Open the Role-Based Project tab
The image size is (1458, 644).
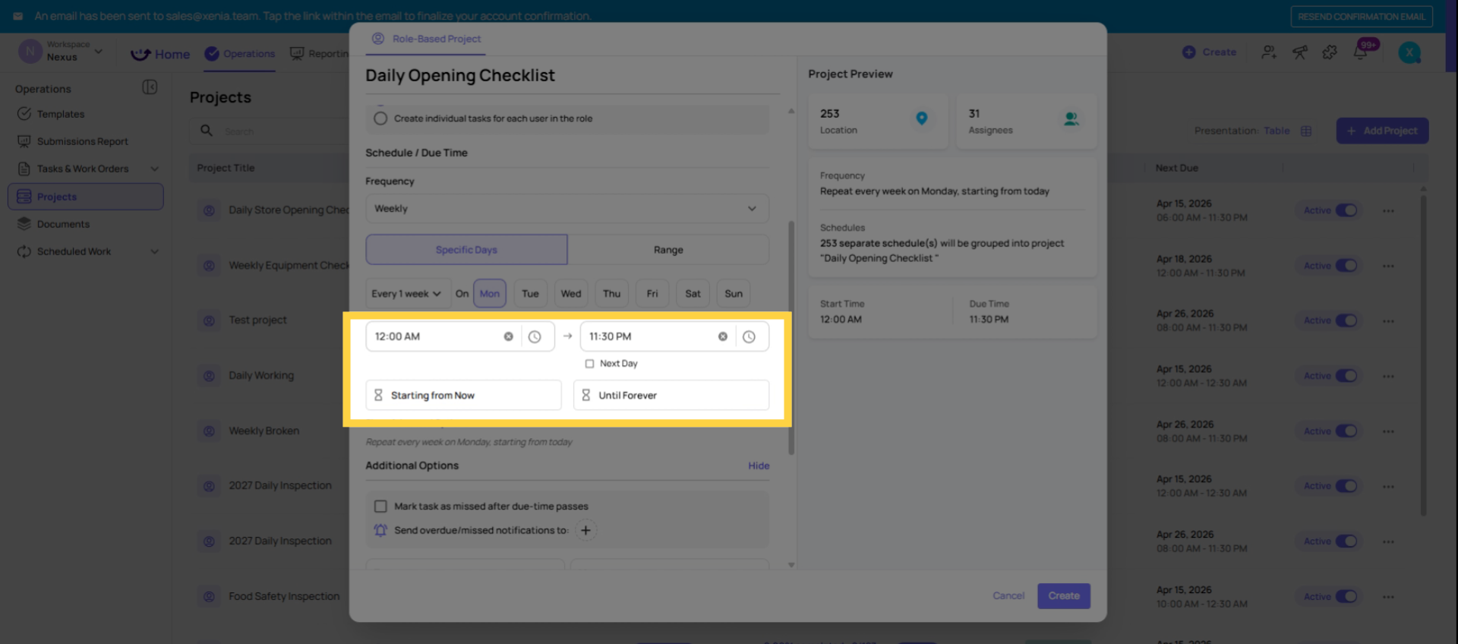tap(426, 39)
